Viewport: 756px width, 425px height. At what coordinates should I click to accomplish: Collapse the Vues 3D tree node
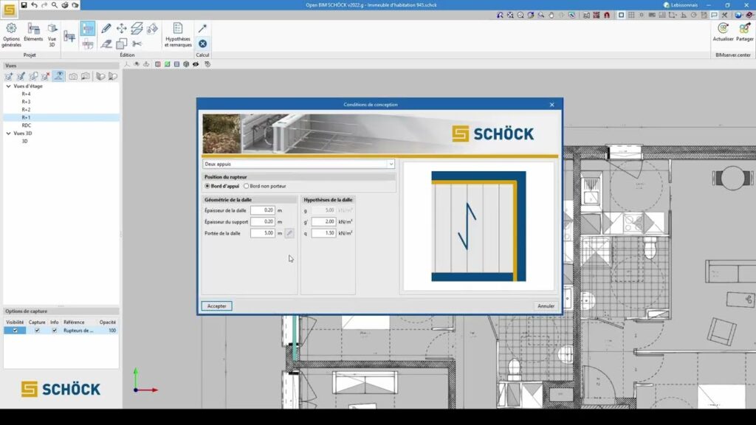(9, 134)
